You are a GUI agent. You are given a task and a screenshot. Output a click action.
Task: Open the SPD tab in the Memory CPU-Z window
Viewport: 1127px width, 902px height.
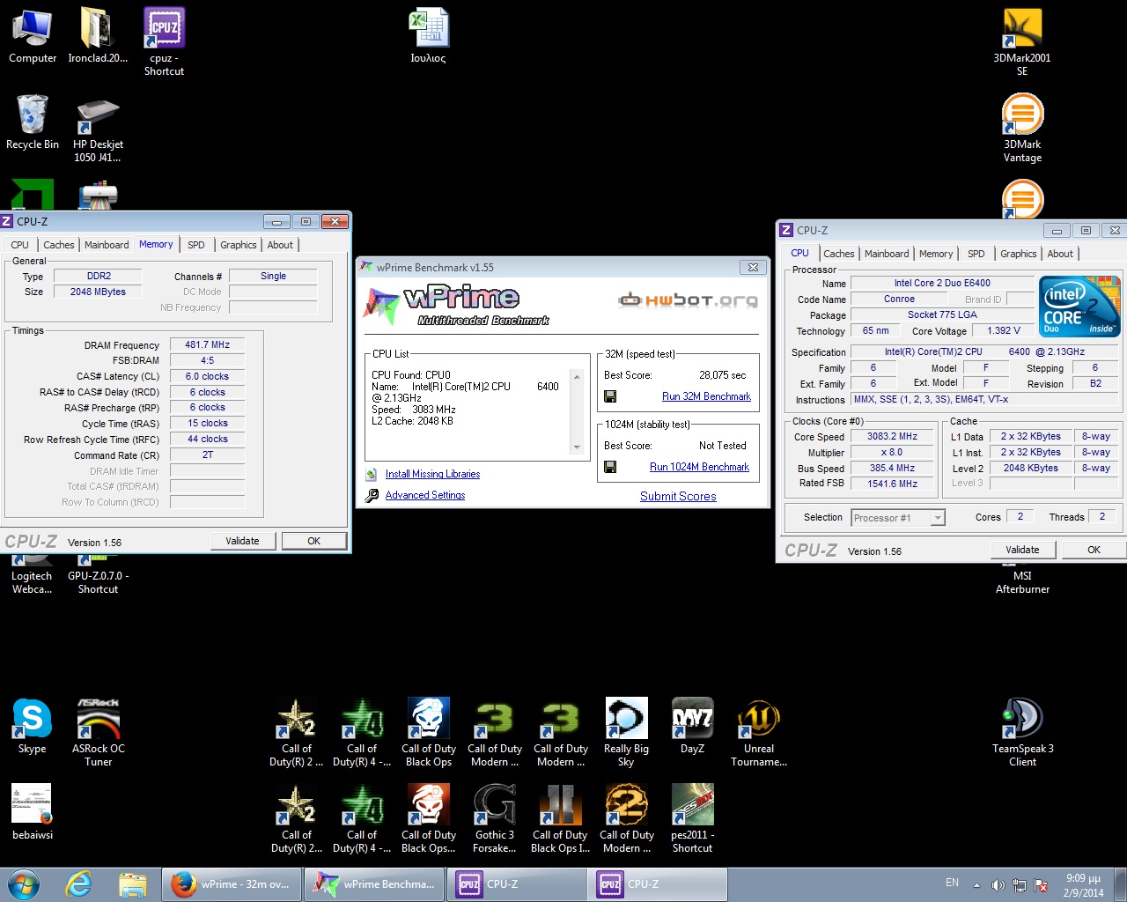point(196,245)
